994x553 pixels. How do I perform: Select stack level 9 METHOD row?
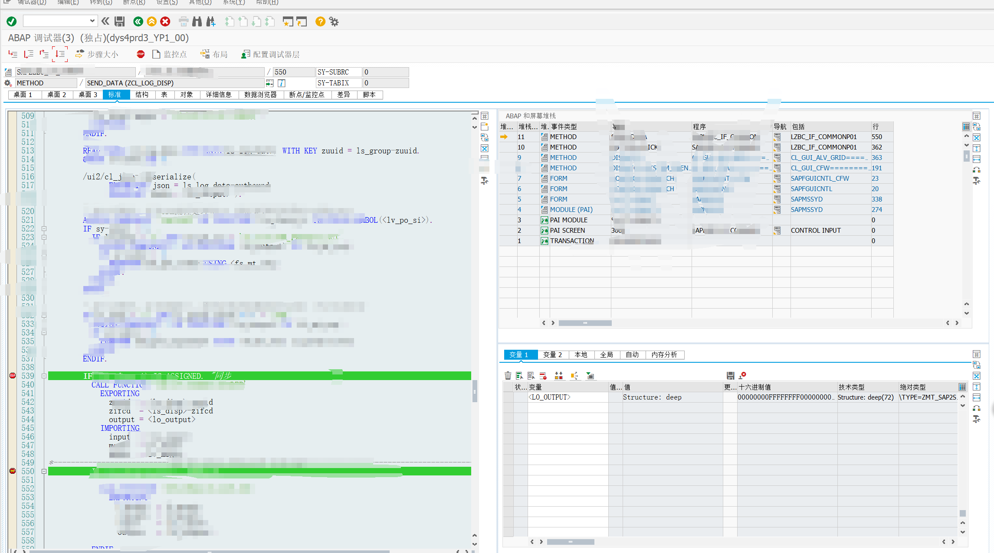563,158
